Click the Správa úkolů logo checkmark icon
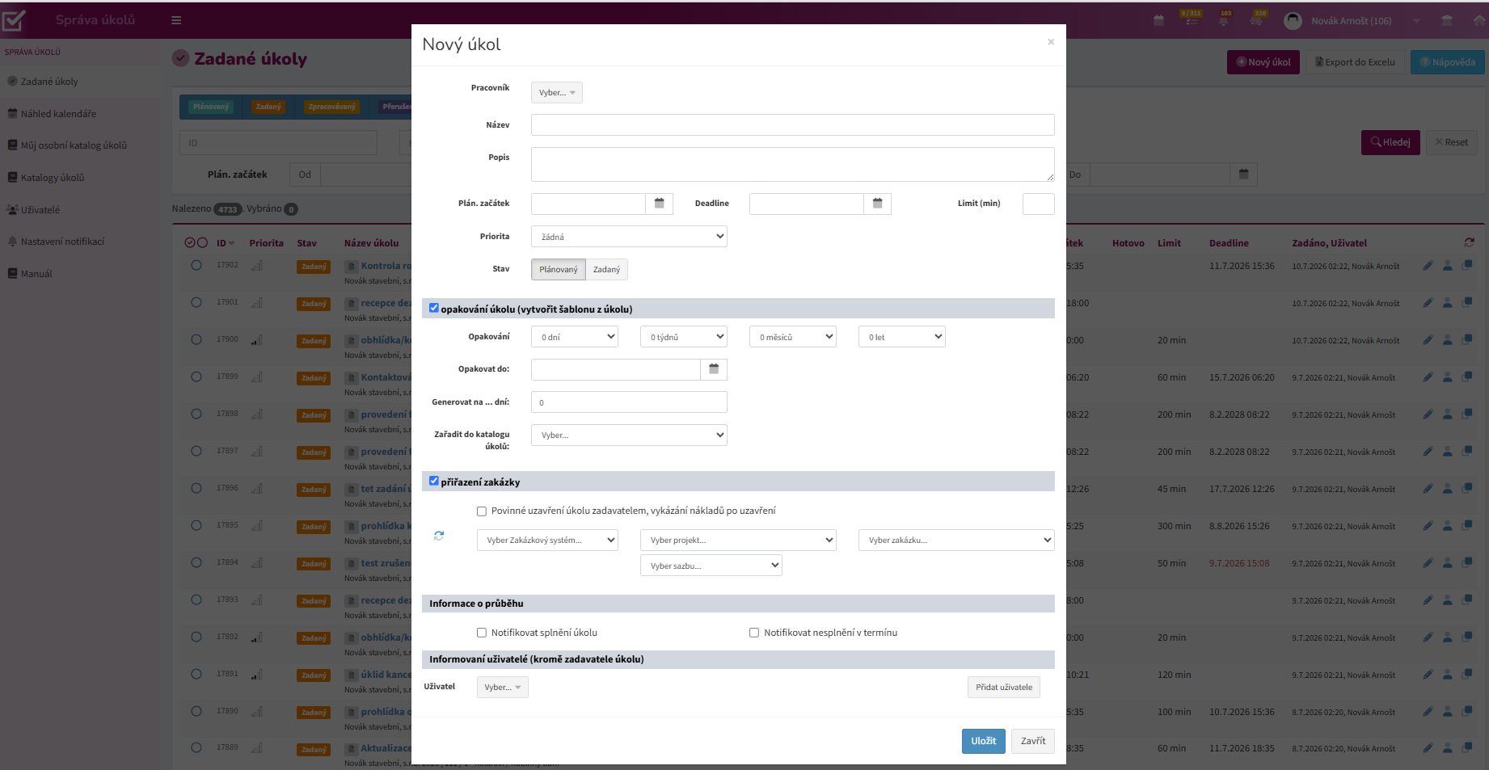 click(x=14, y=21)
